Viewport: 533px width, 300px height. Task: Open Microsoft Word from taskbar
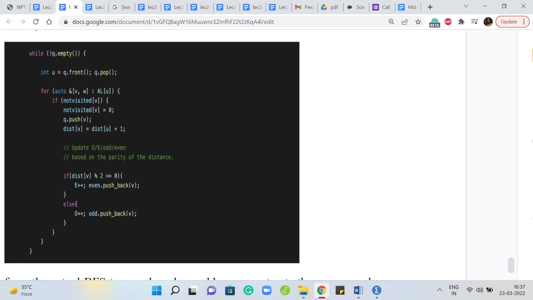click(x=358, y=291)
